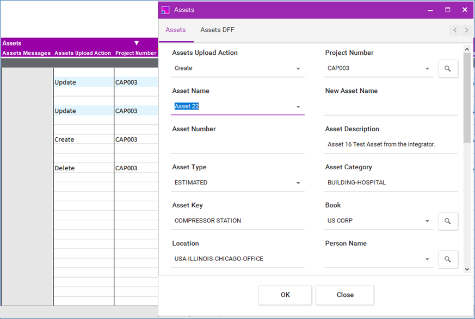Select the CAP003 cell in the Delete row
Screen dimensions: 475x319
click(136, 168)
